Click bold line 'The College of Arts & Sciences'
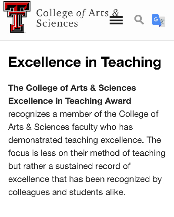Viewport: 174px width, 217px height. [x=72, y=88]
